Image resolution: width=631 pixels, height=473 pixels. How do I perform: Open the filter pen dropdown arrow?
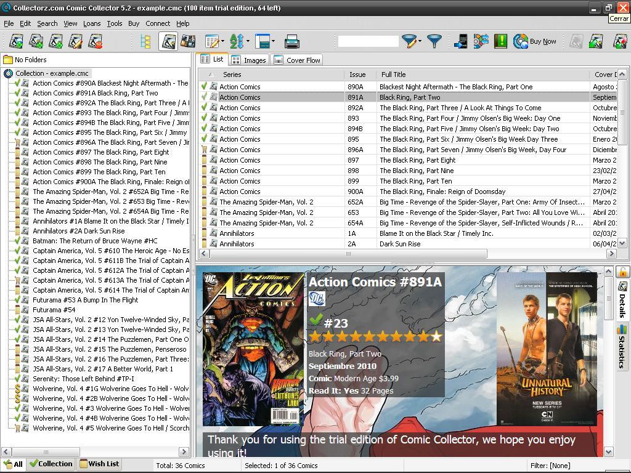[x=419, y=41]
